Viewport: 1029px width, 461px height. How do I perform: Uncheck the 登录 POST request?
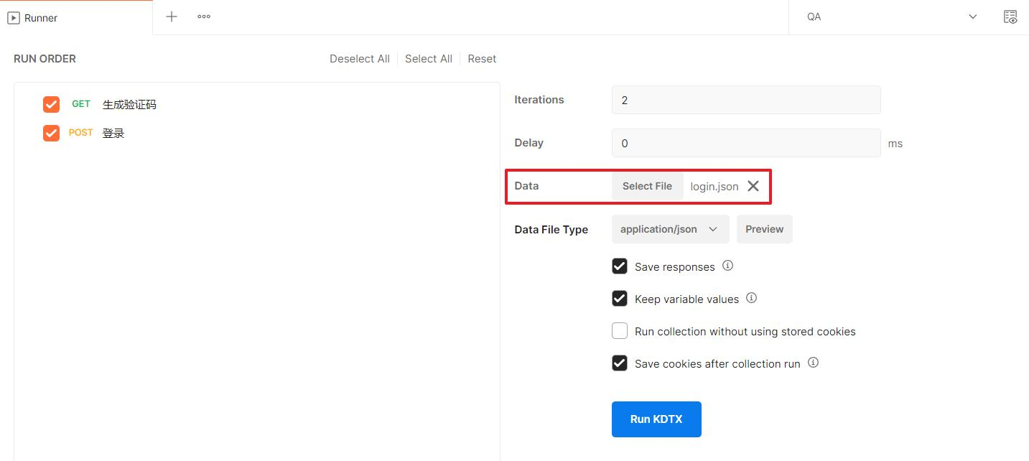pyautogui.click(x=51, y=133)
